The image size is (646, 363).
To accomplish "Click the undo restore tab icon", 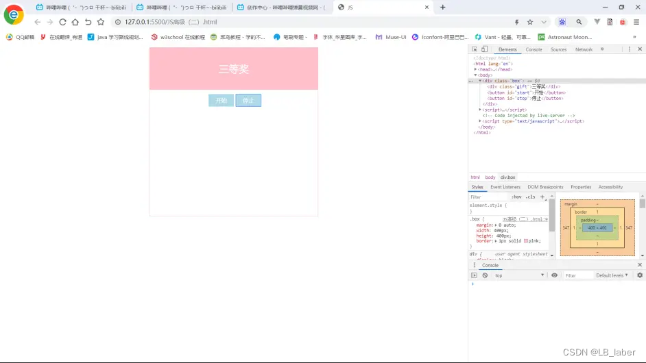I will pyautogui.click(x=88, y=22).
